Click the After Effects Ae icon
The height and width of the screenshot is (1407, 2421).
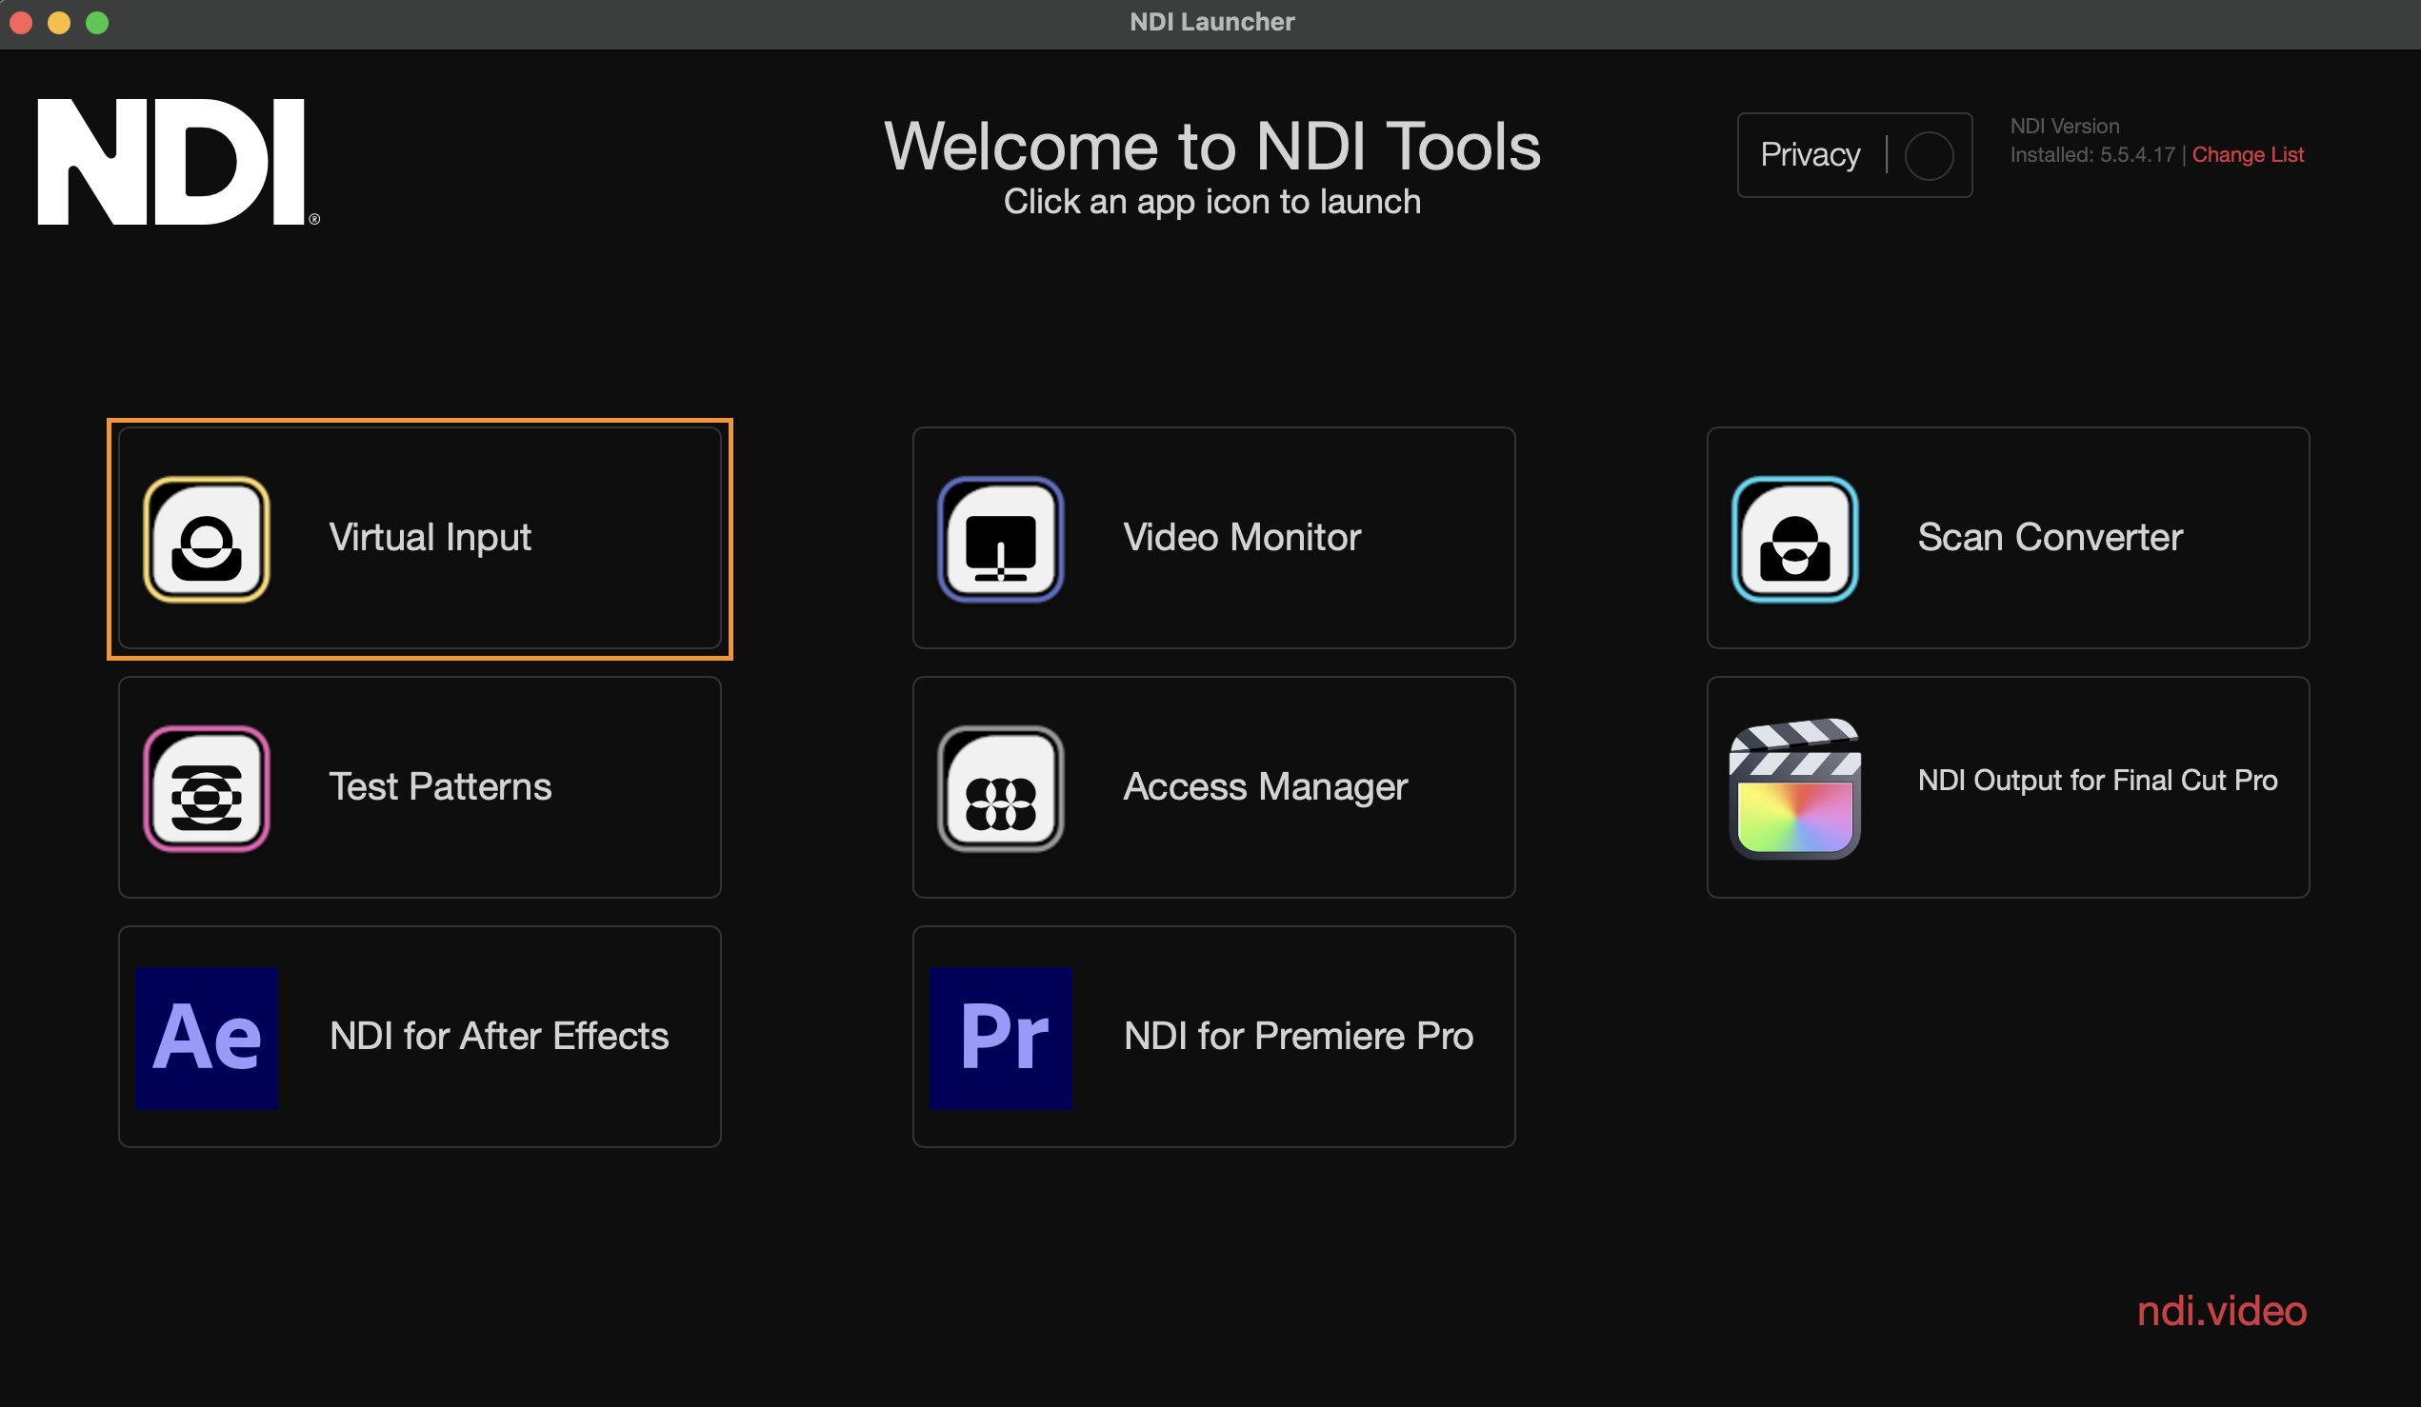tap(207, 1038)
